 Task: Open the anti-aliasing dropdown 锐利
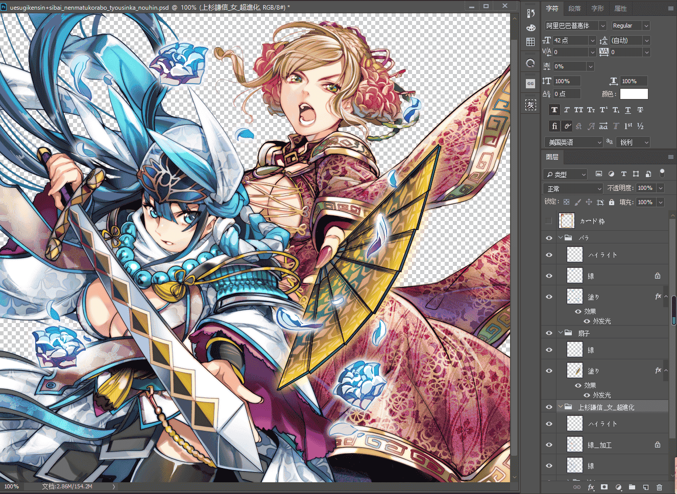[x=633, y=142]
